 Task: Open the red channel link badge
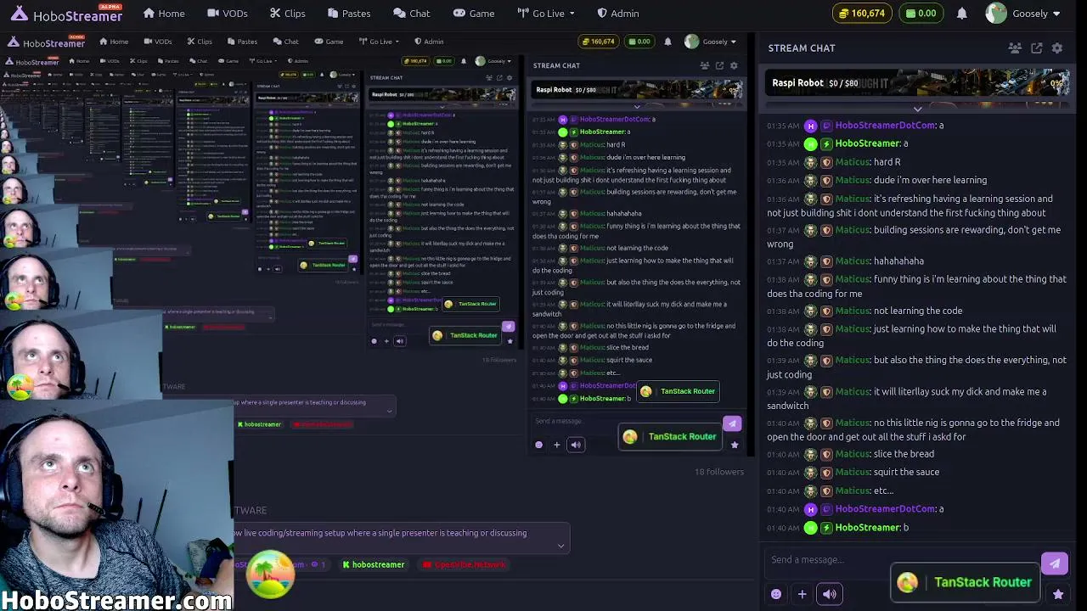[465, 564]
